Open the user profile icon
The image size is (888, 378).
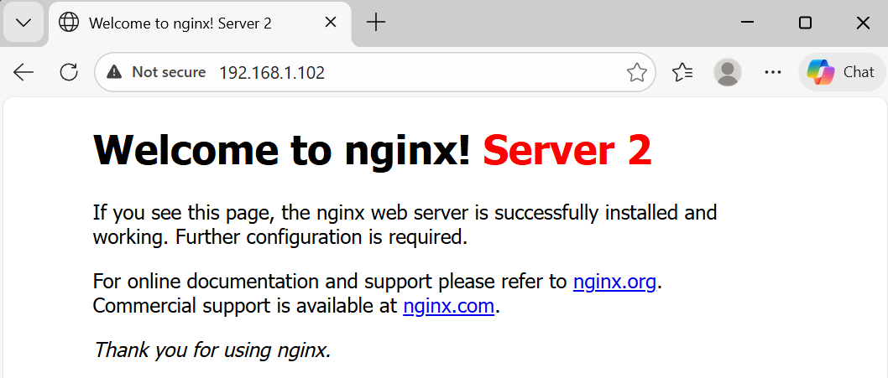point(728,72)
